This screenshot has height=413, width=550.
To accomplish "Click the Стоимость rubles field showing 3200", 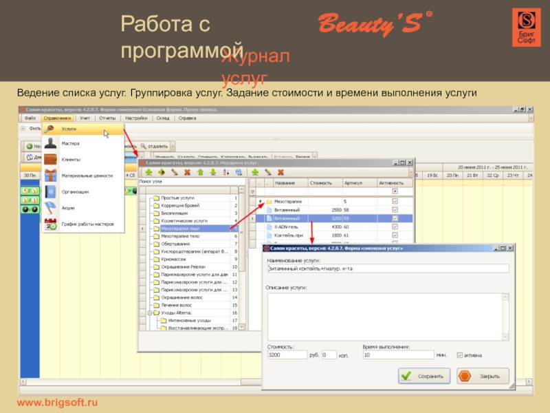I will click(x=287, y=355).
